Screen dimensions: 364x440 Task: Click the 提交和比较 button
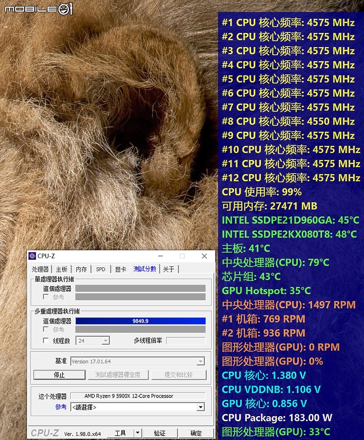click(179, 375)
